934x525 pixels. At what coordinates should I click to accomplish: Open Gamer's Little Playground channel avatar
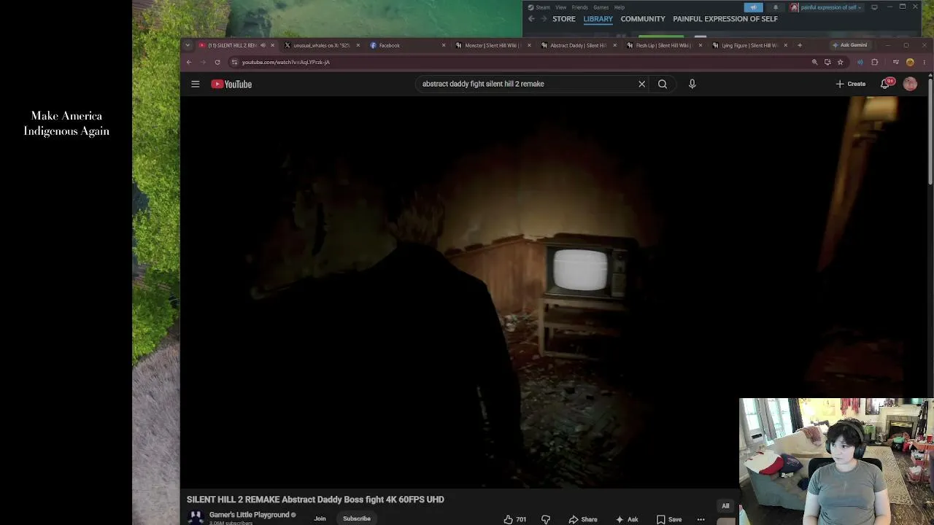pos(195,518)
